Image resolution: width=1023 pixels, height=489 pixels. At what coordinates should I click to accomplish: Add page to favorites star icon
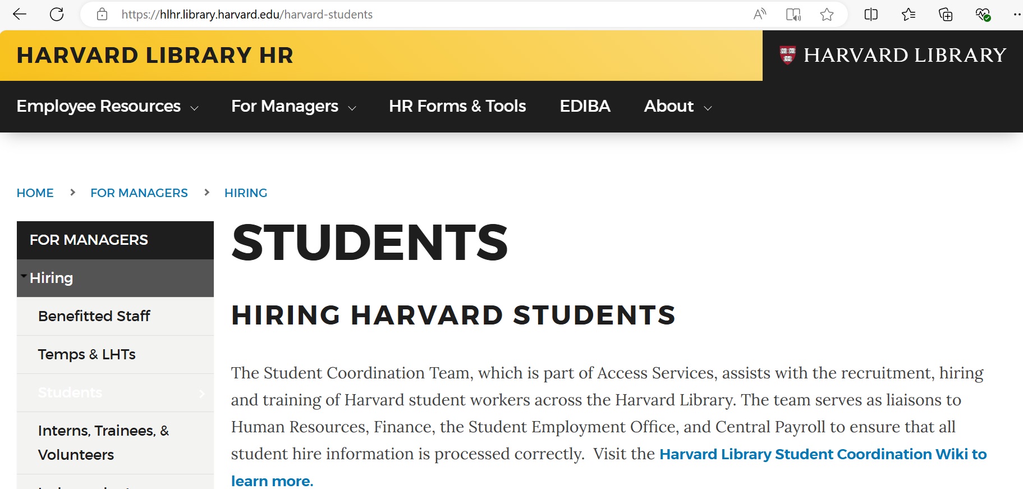pos(827,14)
